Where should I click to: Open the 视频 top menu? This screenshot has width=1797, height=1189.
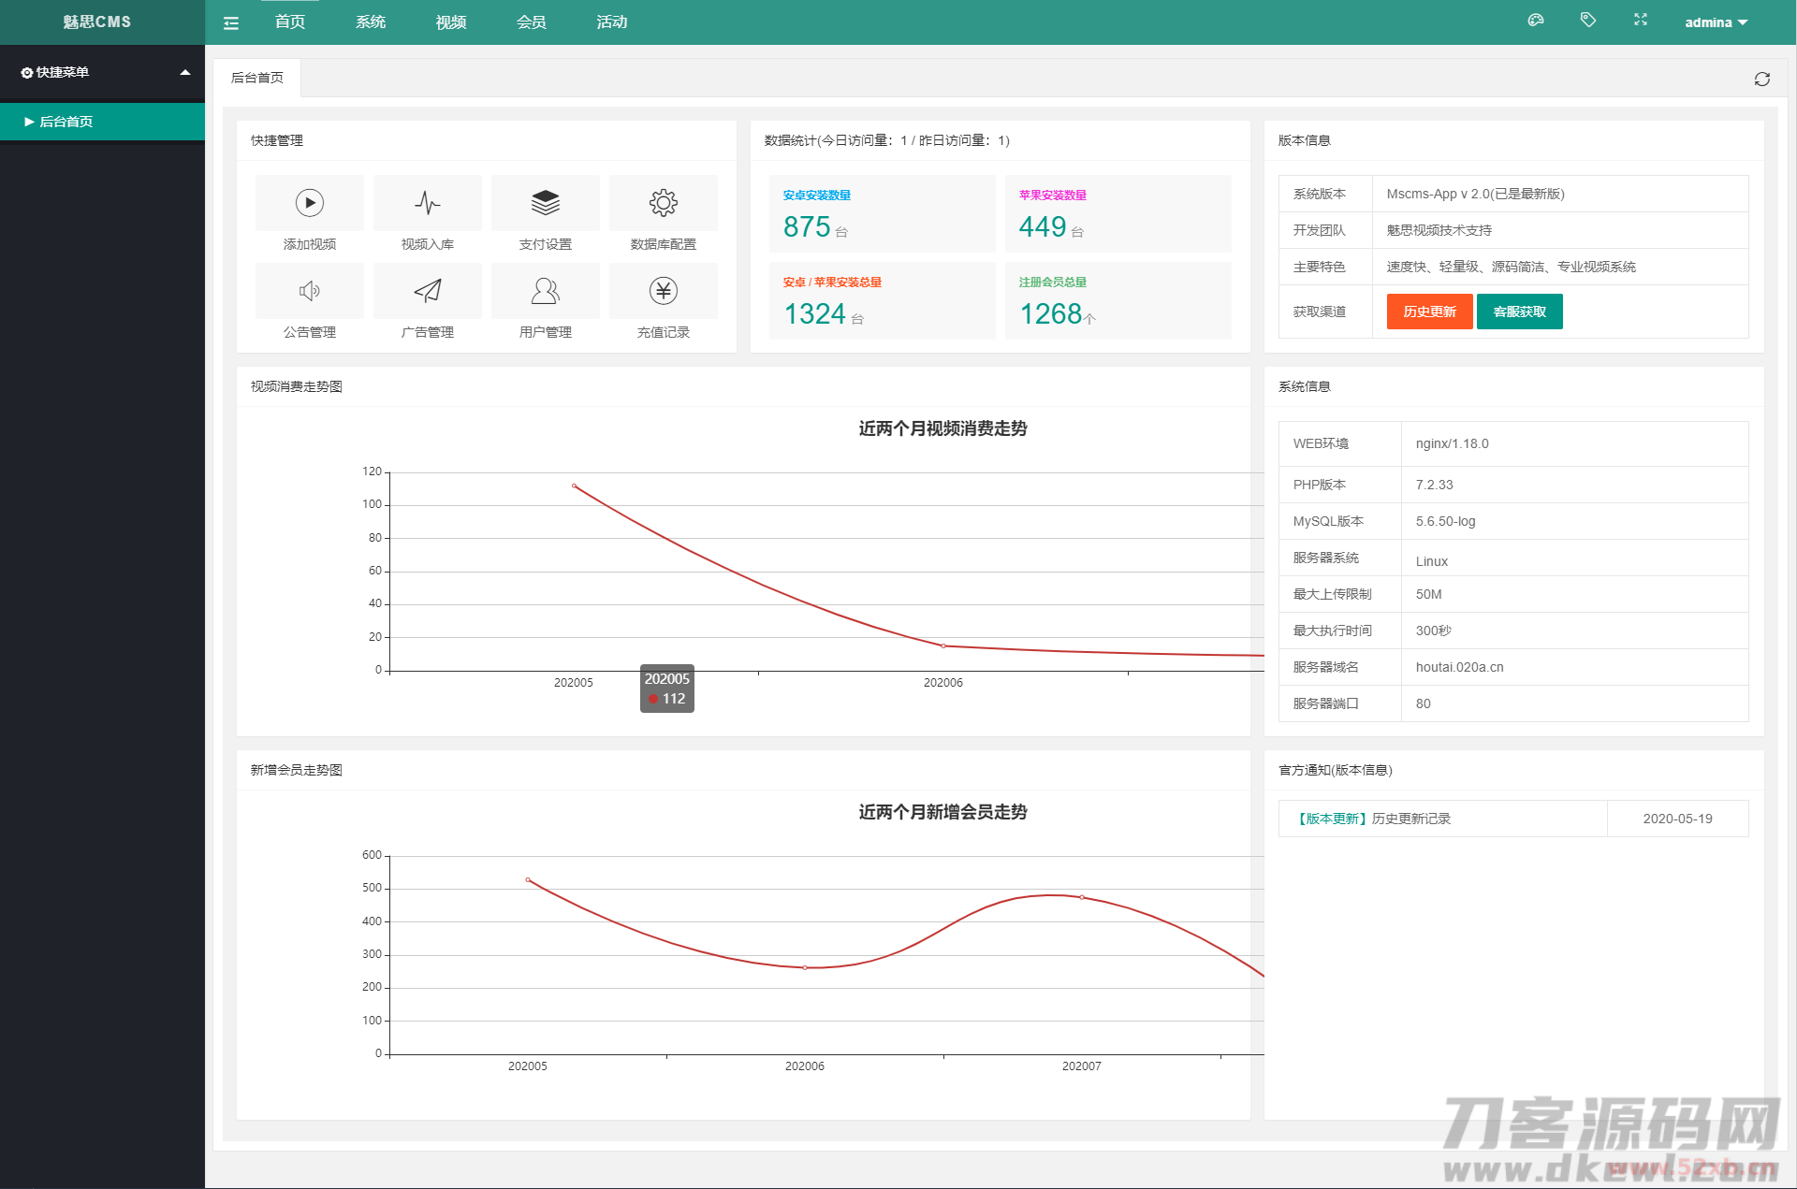point(450,22)
